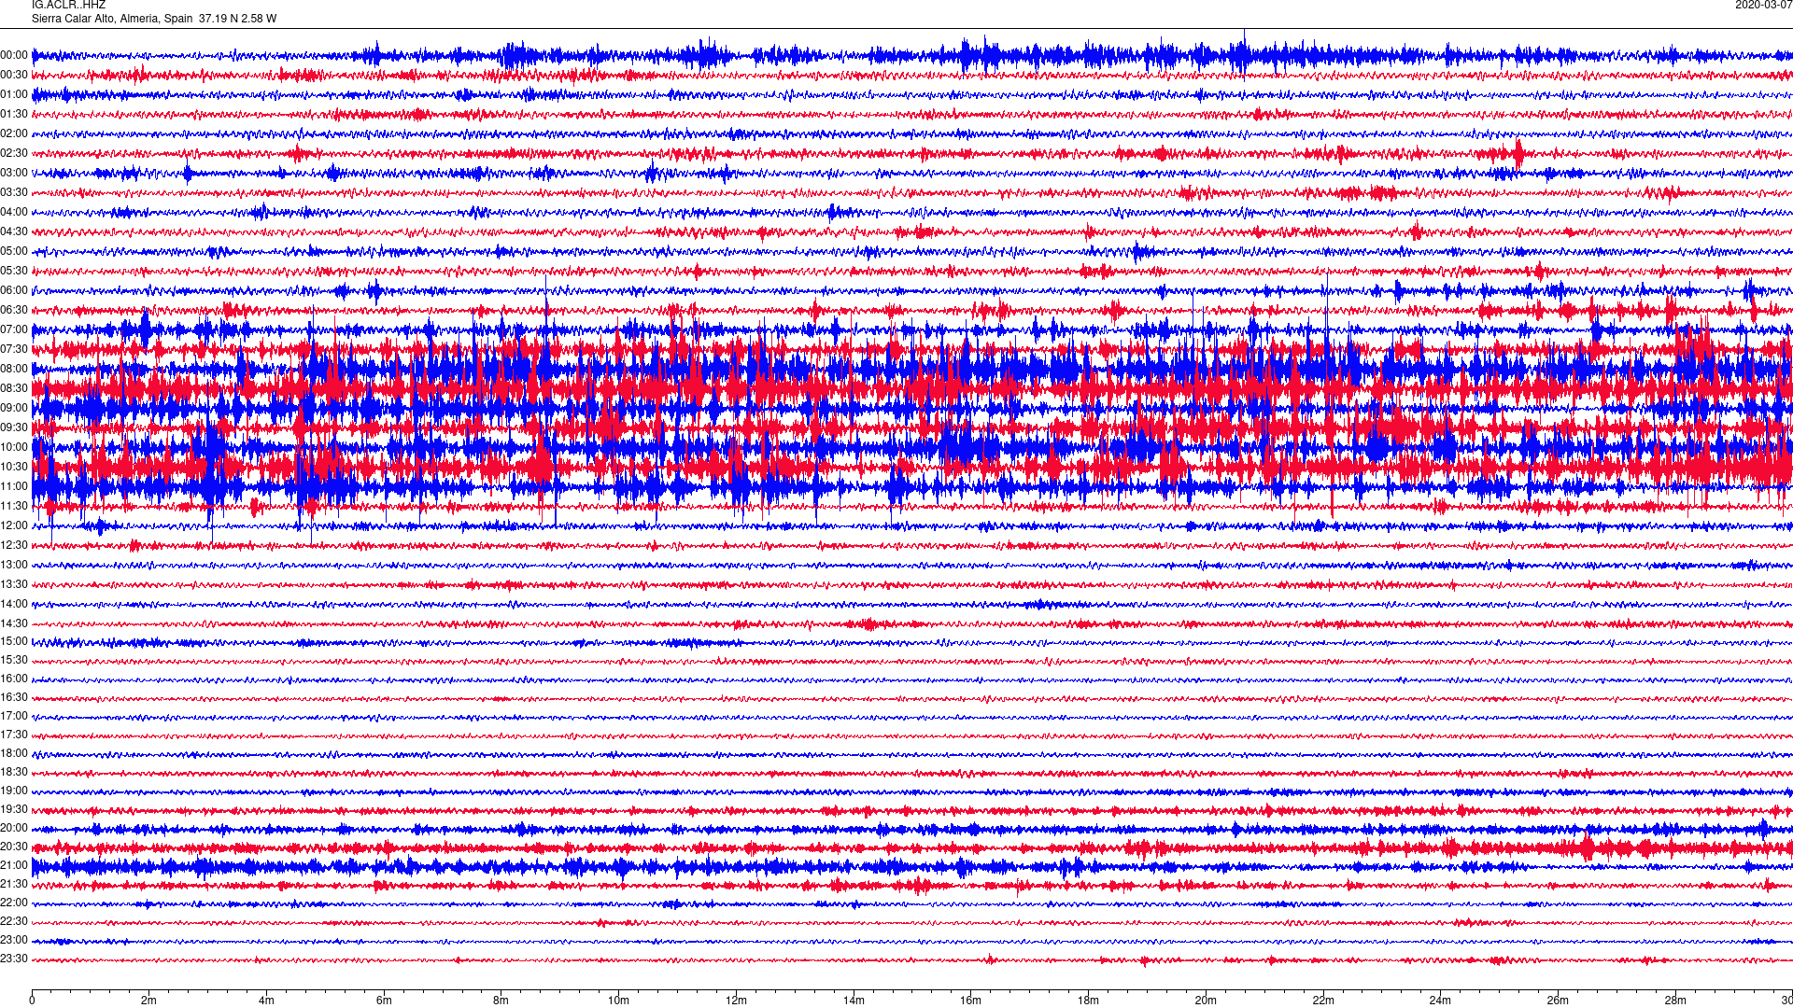Select the 22:30 time row label

coord(14,922)
